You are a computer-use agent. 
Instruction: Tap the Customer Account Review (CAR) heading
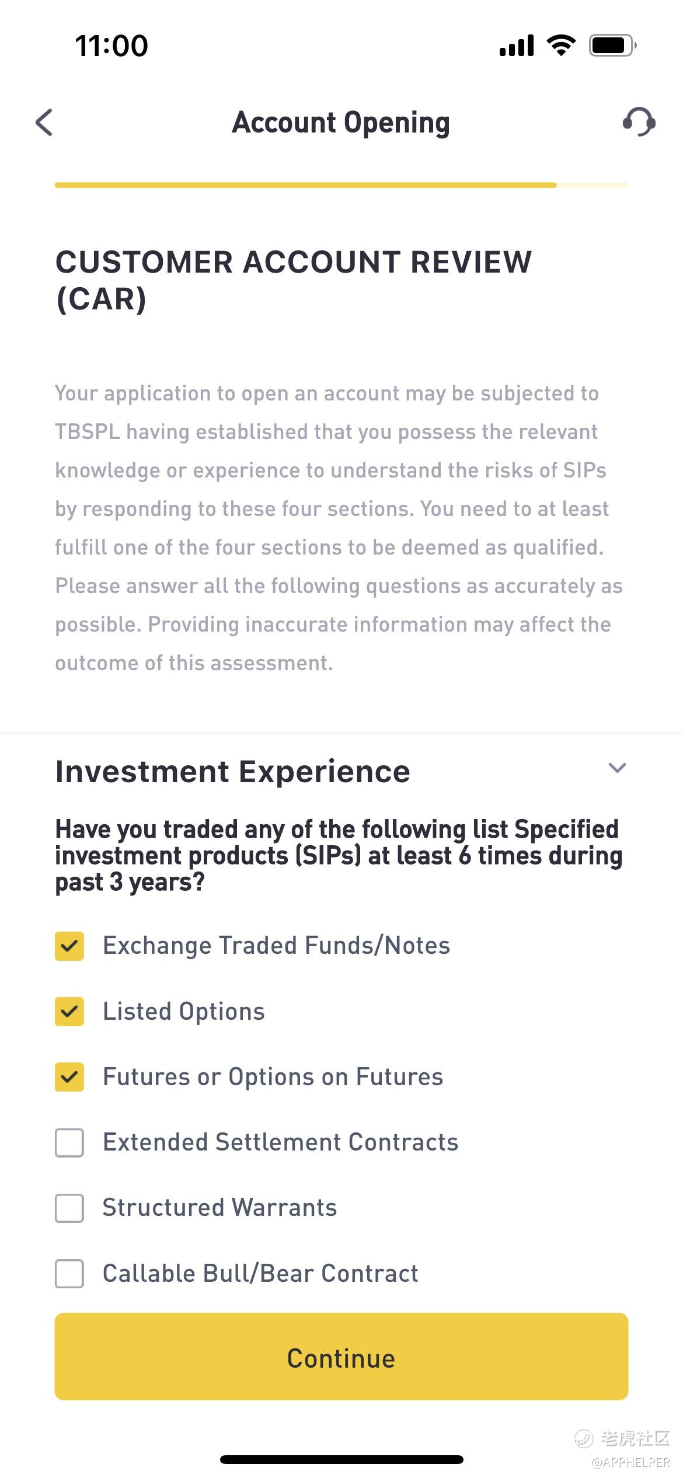click(293, 280)
